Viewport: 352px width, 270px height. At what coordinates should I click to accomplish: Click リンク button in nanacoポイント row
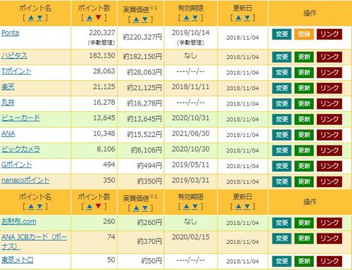[x=329, y=181]
